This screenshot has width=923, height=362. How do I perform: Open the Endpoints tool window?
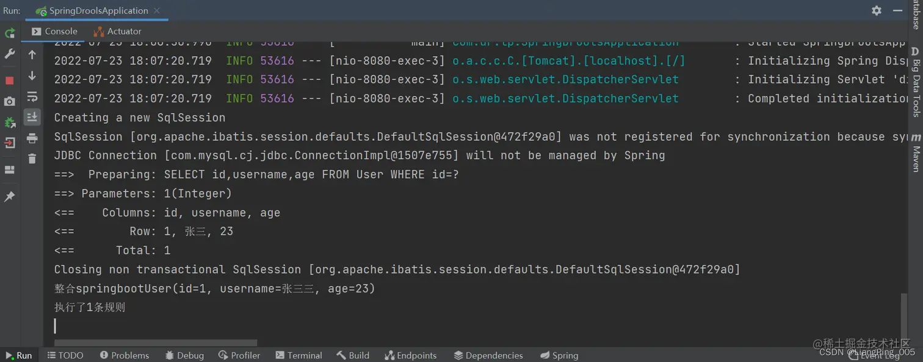tap(411, 355)
